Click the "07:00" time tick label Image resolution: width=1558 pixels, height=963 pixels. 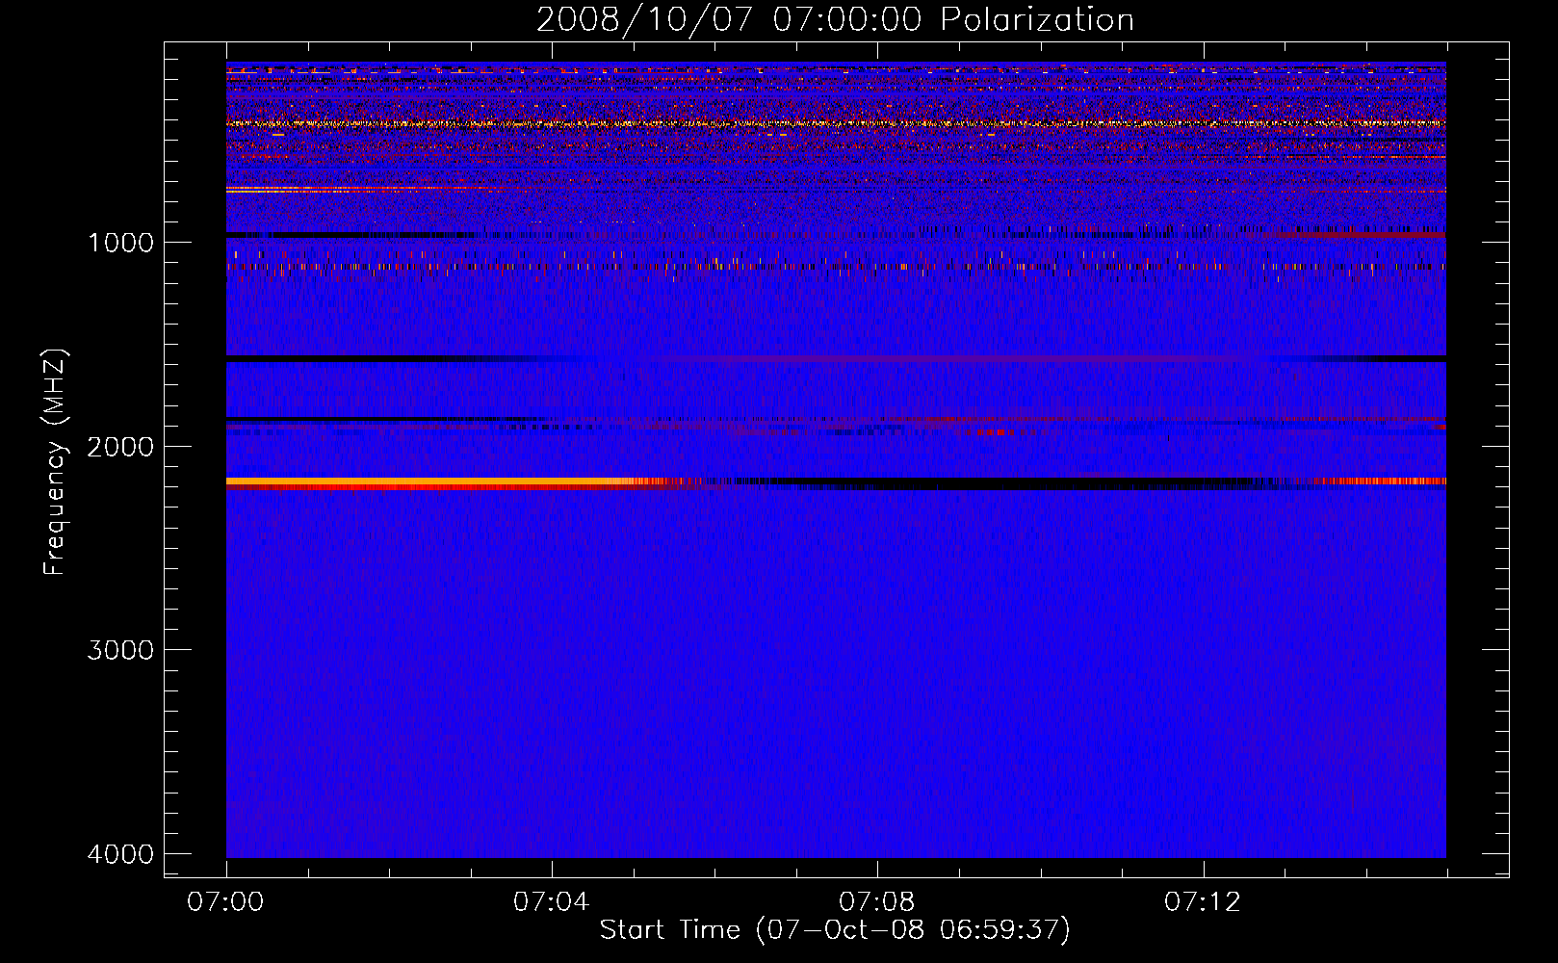click(x=226, y=902)
